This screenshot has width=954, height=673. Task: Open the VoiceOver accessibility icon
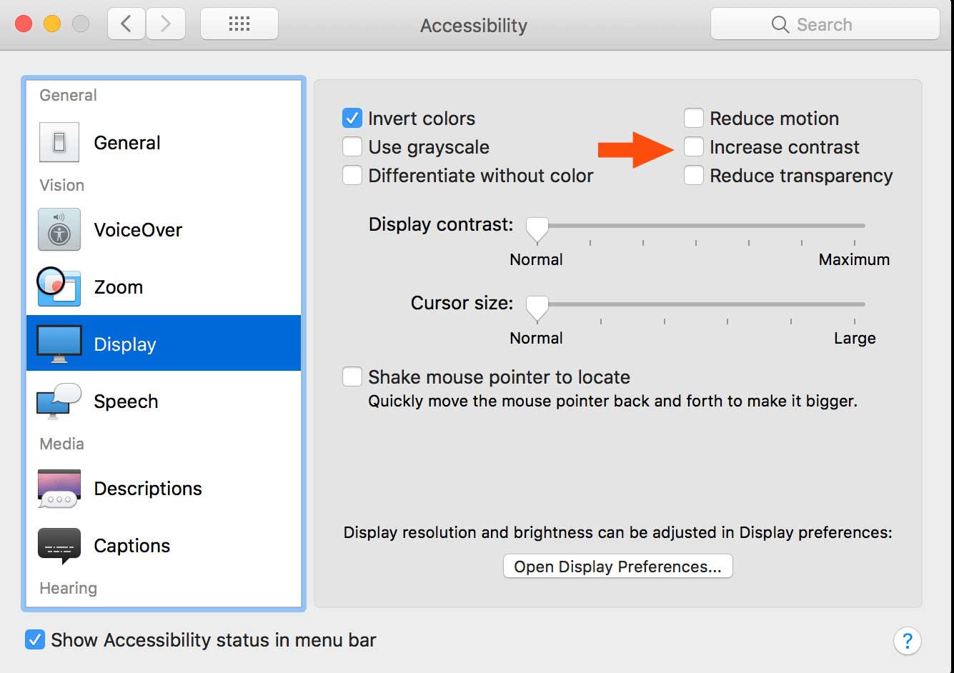pos(59,230)
